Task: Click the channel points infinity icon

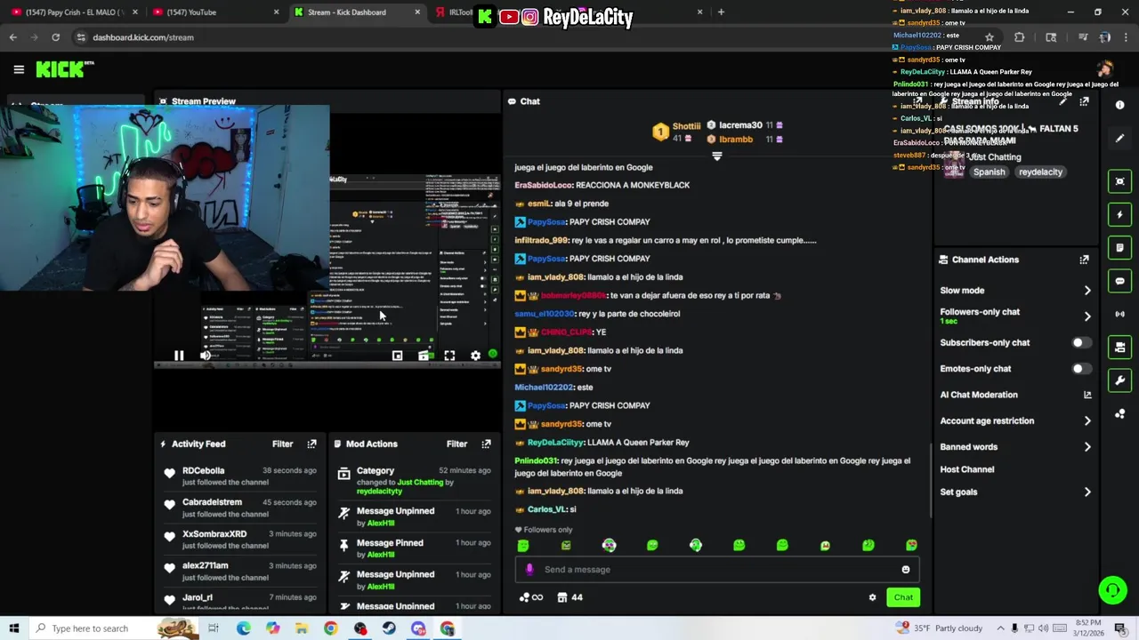Action: click(530, 597)
